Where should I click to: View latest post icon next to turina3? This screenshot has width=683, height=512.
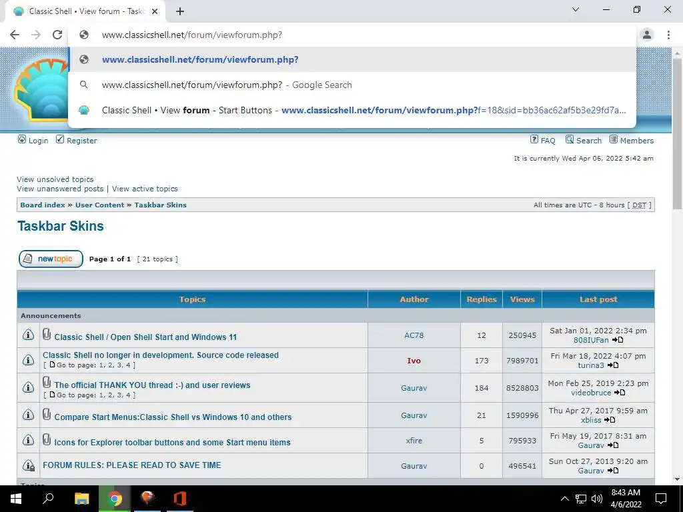click(614, 365)
